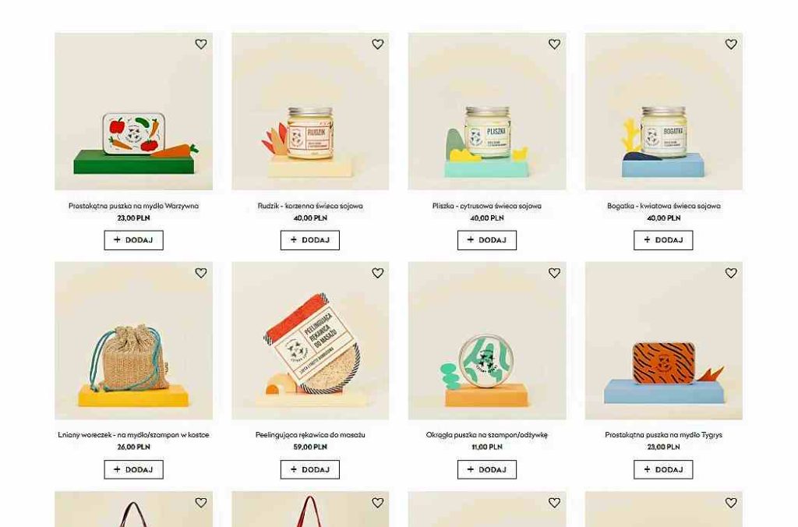Screen dimensions: 798x527
Task: Click heart on second red-handled bag
Action: point(378,503)
